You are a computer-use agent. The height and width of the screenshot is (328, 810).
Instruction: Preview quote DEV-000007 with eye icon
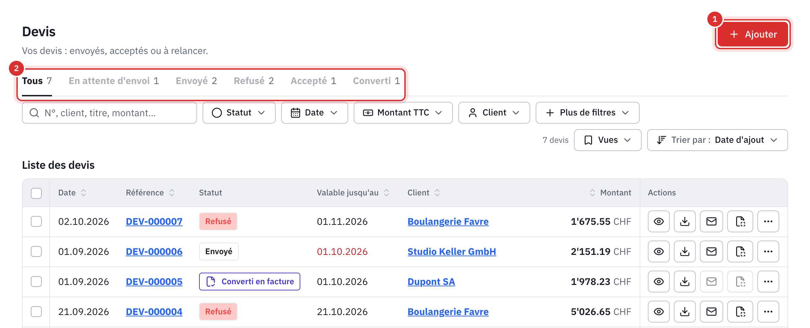(658, 221)
